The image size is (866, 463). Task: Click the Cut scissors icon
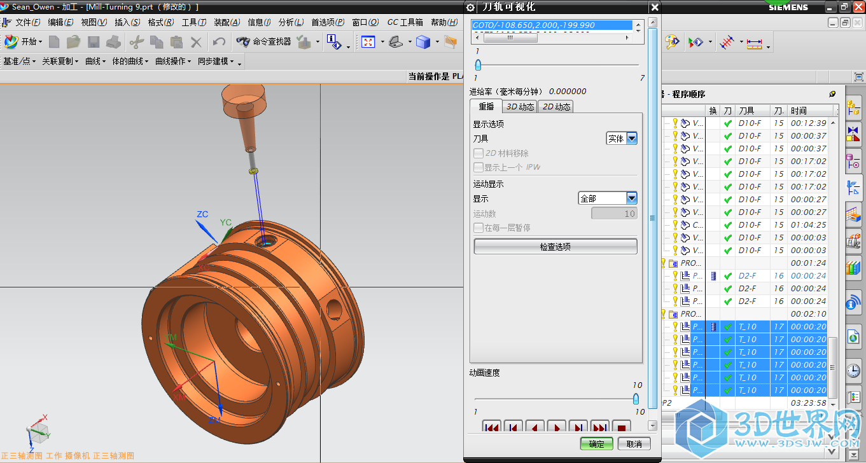136,42
